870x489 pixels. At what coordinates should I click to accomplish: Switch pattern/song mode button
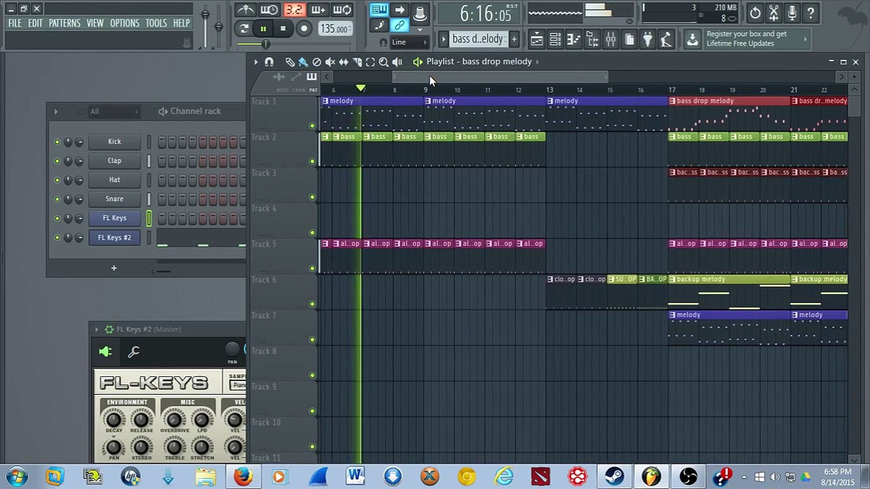click(244, 29)
